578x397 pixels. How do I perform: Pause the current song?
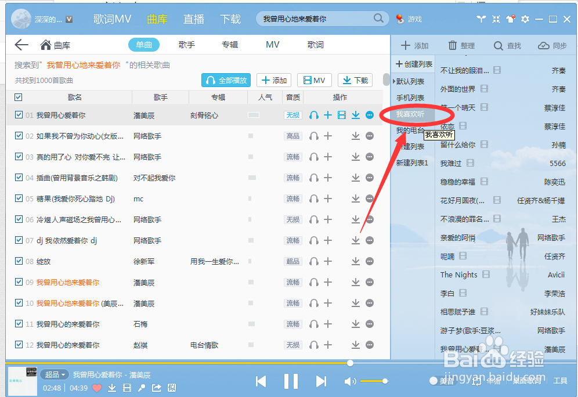(x=291, y=381)
